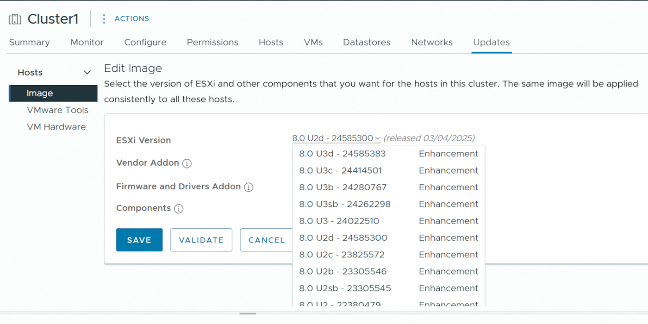This screenshot has height=324, width=648.
Task: Open the ESXi Version dropdown
Action: (336, 138)
